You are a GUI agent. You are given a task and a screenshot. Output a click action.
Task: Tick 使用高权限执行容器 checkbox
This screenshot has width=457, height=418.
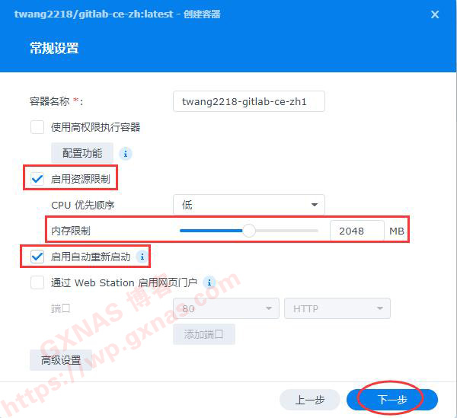click(37, 127)
